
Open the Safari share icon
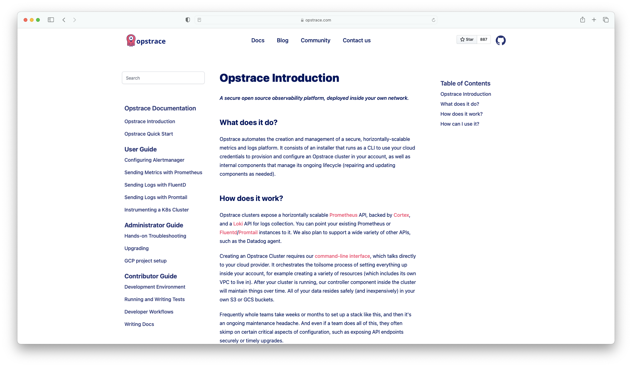pos(582,20)
